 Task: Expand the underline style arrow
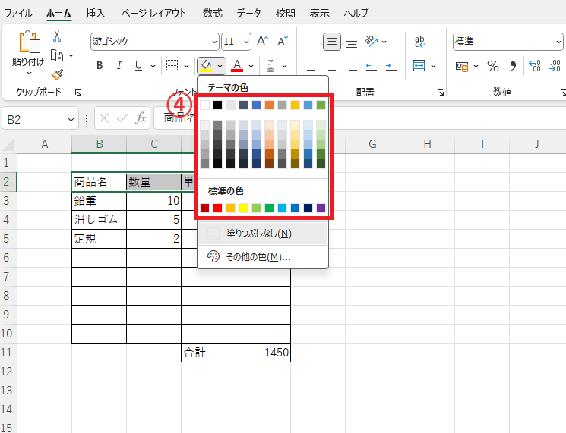pyautogui.click(x=153, y=66)
